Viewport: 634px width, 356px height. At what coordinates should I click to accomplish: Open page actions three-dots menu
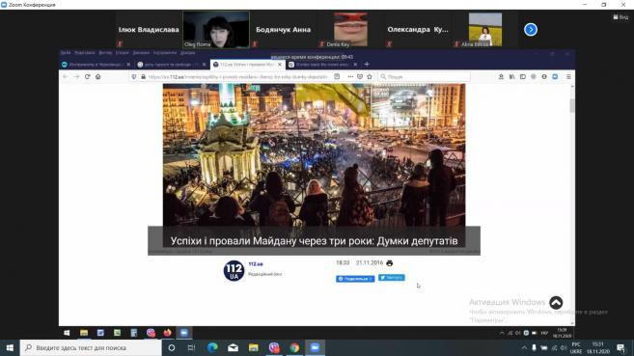pos(350,76)
